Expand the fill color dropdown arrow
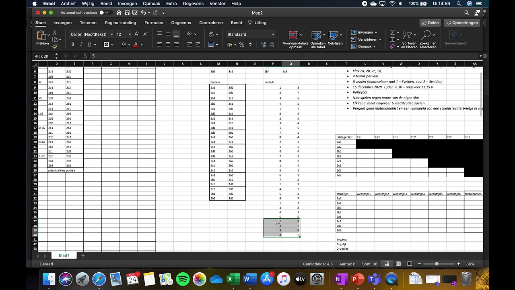 click(x=129, y=45)
